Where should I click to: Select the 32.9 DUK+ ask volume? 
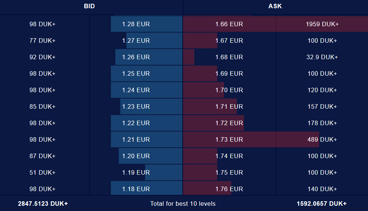pyautogui.click(x=322, y=57)
